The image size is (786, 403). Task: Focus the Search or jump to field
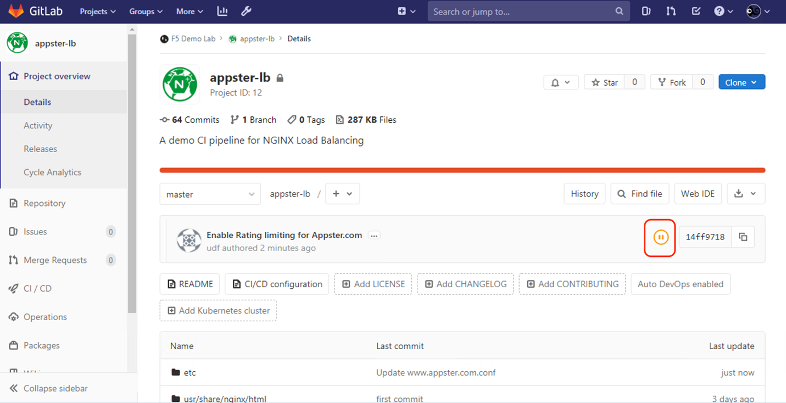click(522, 11)
